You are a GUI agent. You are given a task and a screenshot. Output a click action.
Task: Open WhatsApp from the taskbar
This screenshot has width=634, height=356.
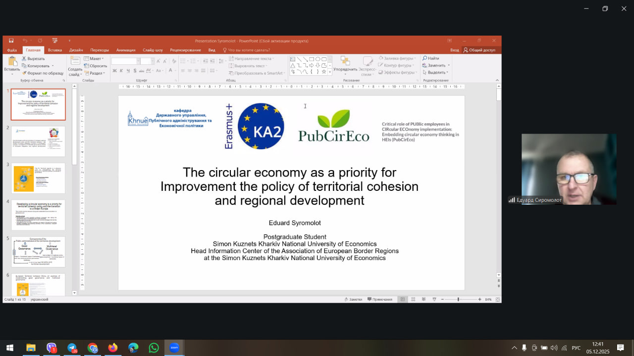(x=154, y=348)
